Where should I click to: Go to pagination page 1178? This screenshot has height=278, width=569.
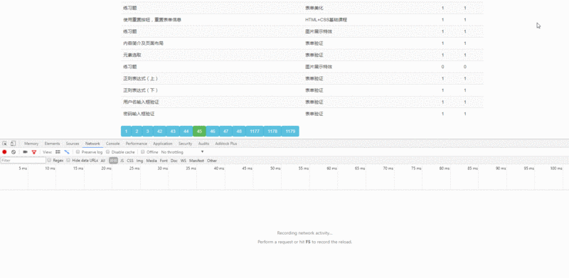[x=272, y=132]
